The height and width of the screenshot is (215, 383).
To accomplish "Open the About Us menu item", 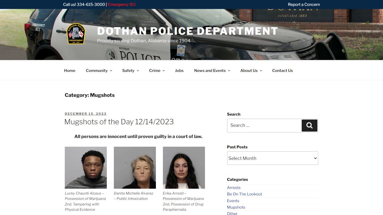I will tap(249, 71).
